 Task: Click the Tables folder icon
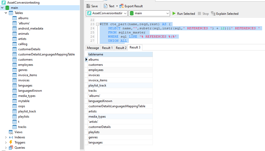[x=11, y=13]
